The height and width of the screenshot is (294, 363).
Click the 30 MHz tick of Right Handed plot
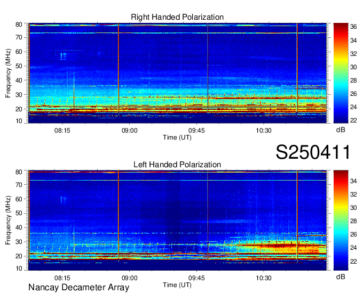[x=19, y=95]
